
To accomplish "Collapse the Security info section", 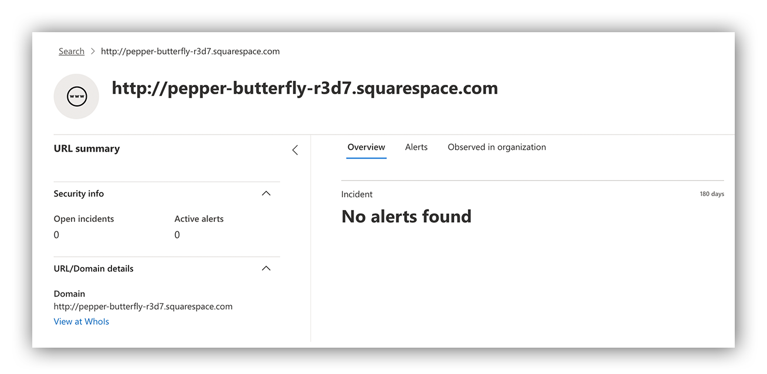I will [266, 194].
